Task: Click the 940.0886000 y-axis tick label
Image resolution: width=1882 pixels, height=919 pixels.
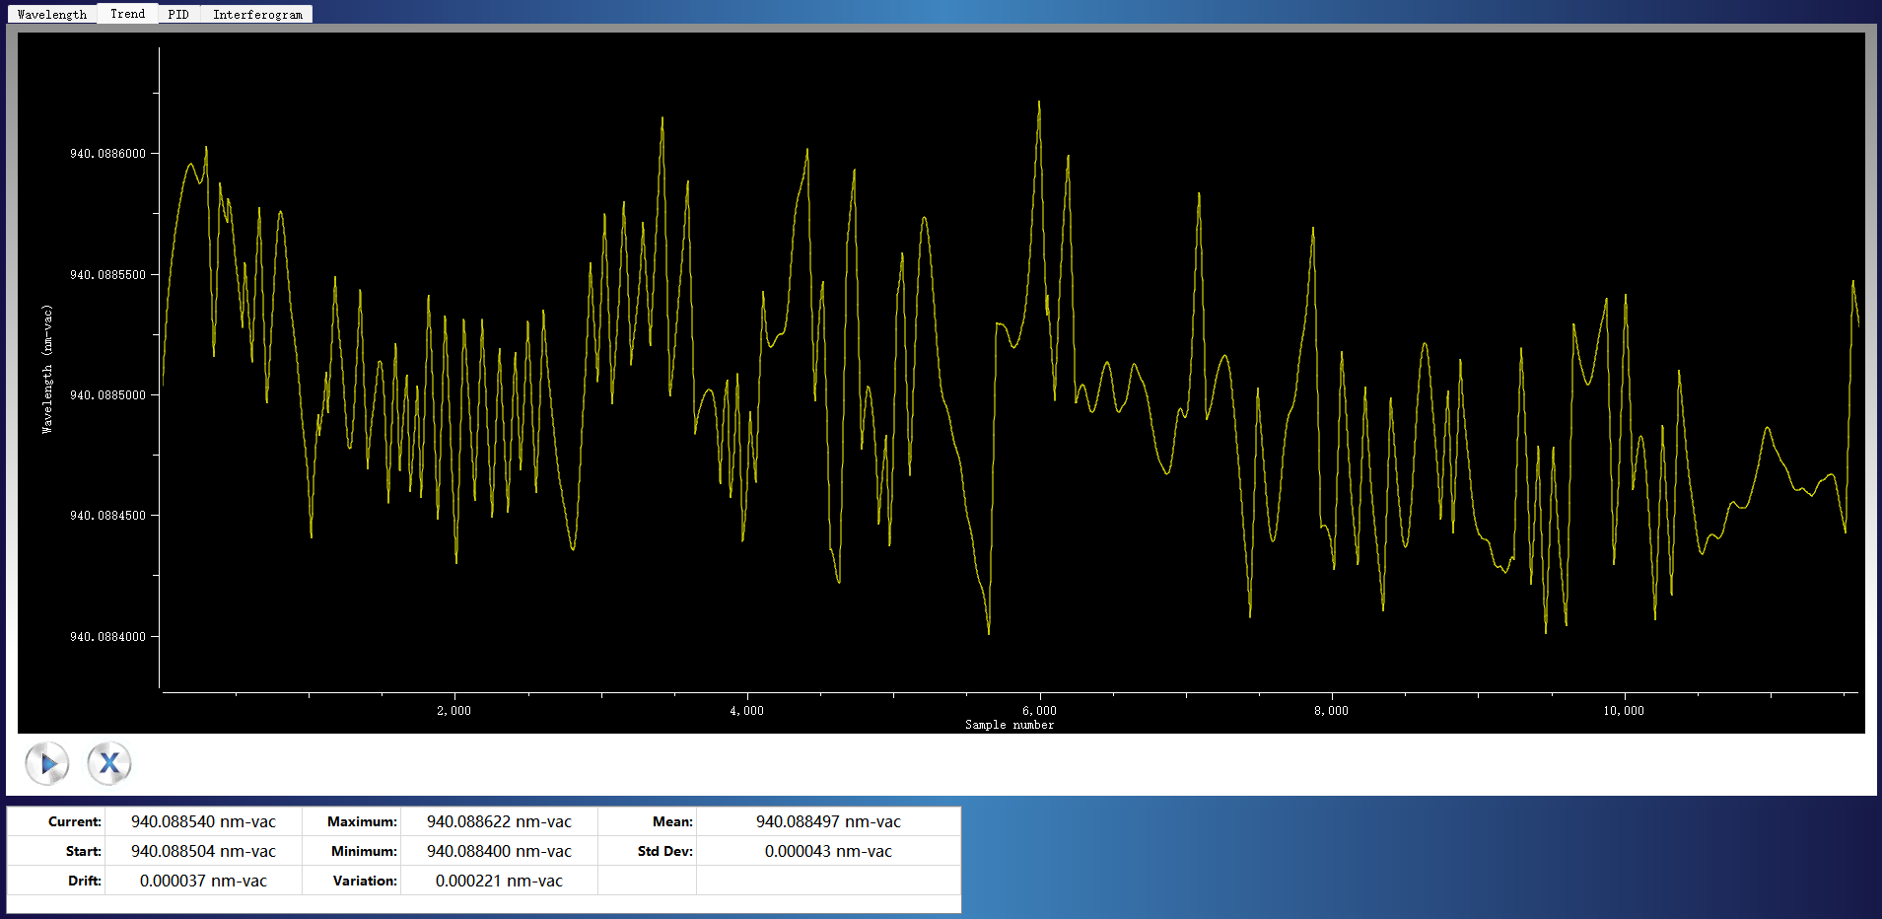Action: pos(107,154)
